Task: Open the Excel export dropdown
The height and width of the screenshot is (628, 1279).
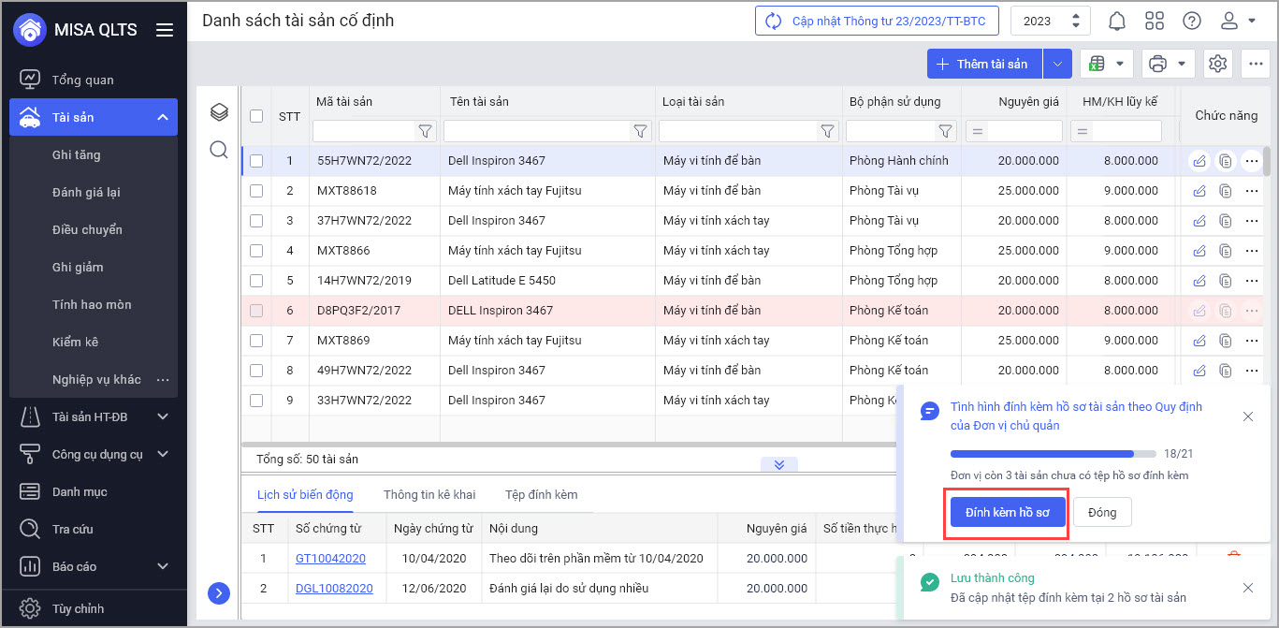Action: coord(1107,64)
